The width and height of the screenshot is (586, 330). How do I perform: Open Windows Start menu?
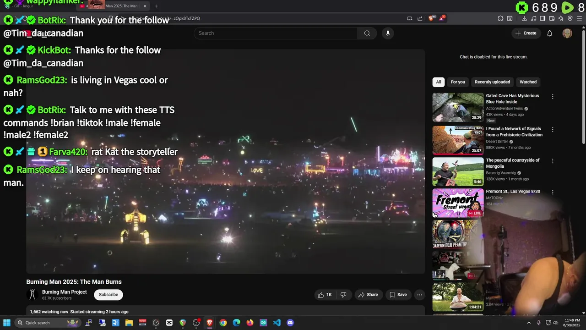[7, 323]
